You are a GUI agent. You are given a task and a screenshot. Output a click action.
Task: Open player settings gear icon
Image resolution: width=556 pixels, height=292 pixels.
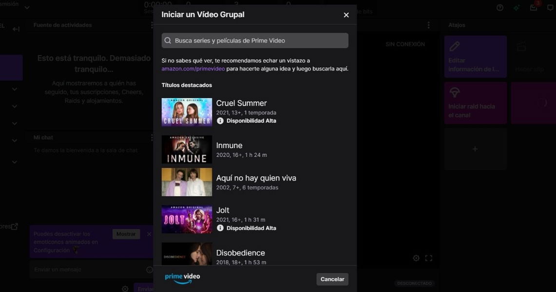click(x=416, y=258)
